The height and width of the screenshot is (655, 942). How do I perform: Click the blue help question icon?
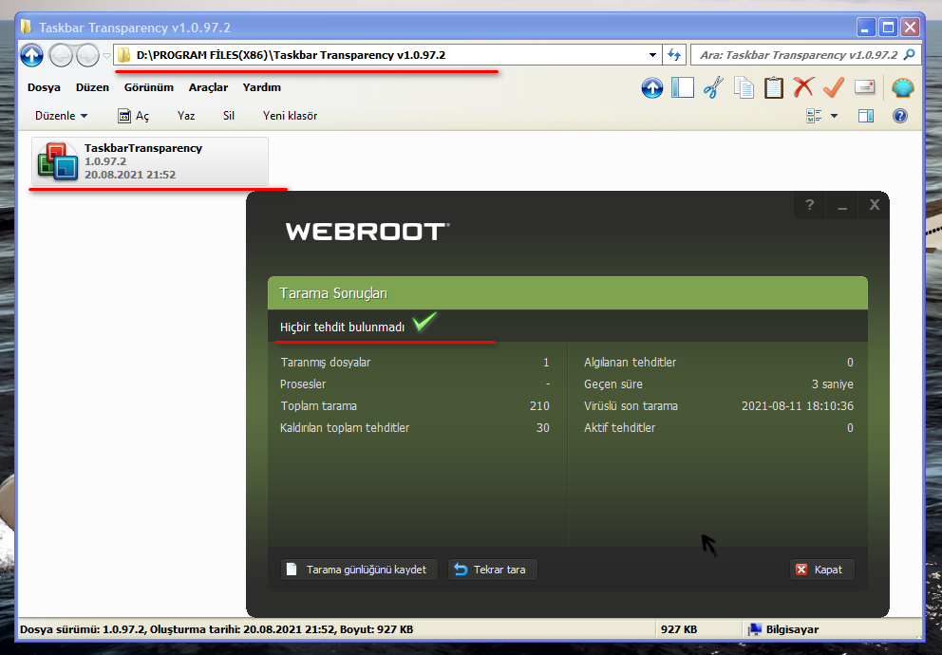900,116
